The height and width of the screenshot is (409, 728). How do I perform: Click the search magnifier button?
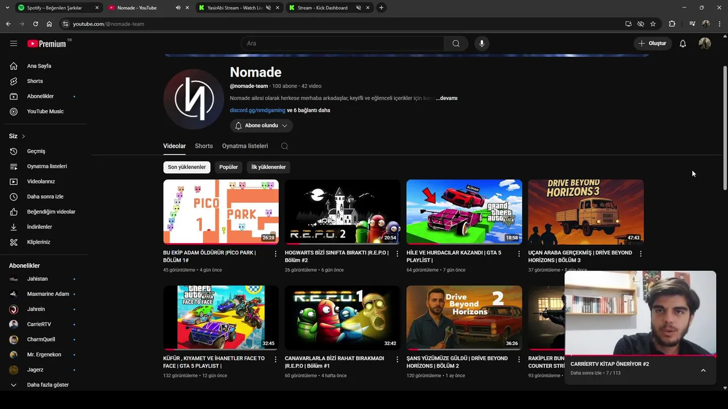(456, 44)
